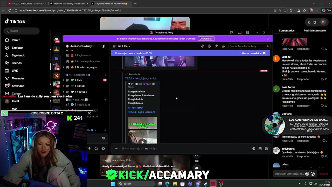332x187 pixels.
Task: Switch to the Podría interesarte tab
Action: (x=315, y=31)
